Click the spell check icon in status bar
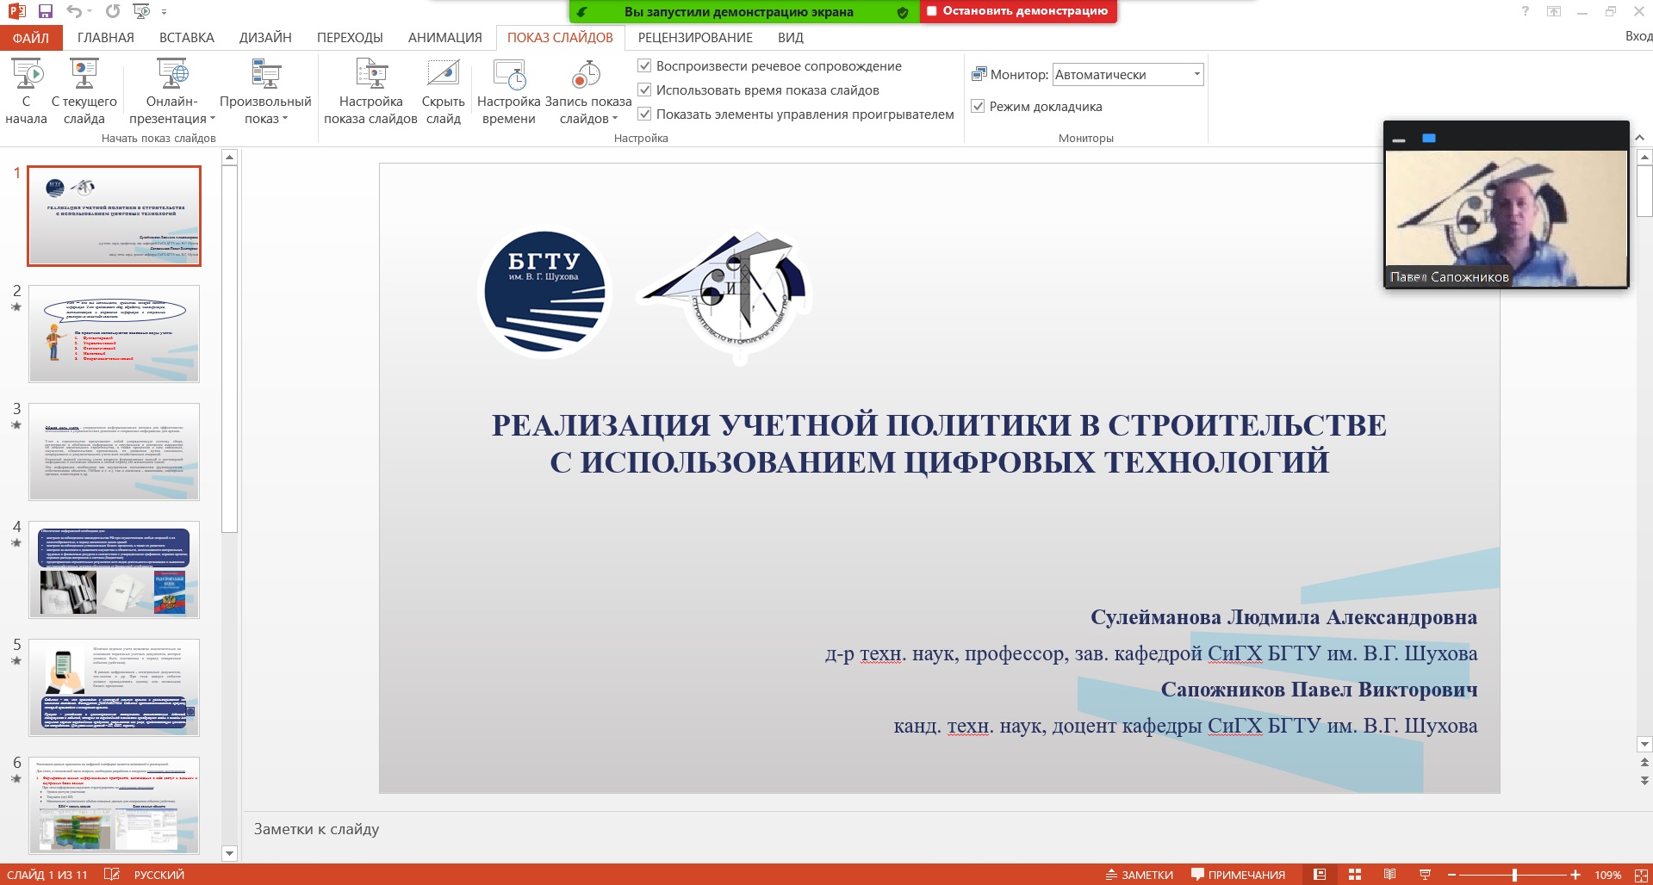 tap(112, 875)
